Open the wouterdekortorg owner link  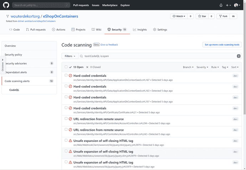25,16
